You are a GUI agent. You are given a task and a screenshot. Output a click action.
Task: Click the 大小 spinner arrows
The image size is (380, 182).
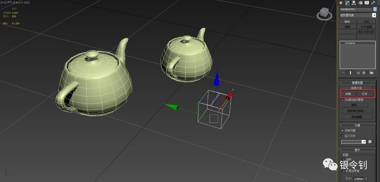(x=366, y=179)
